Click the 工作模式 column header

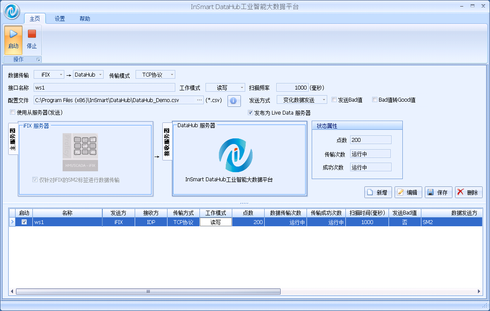click(x=215, y=213)
